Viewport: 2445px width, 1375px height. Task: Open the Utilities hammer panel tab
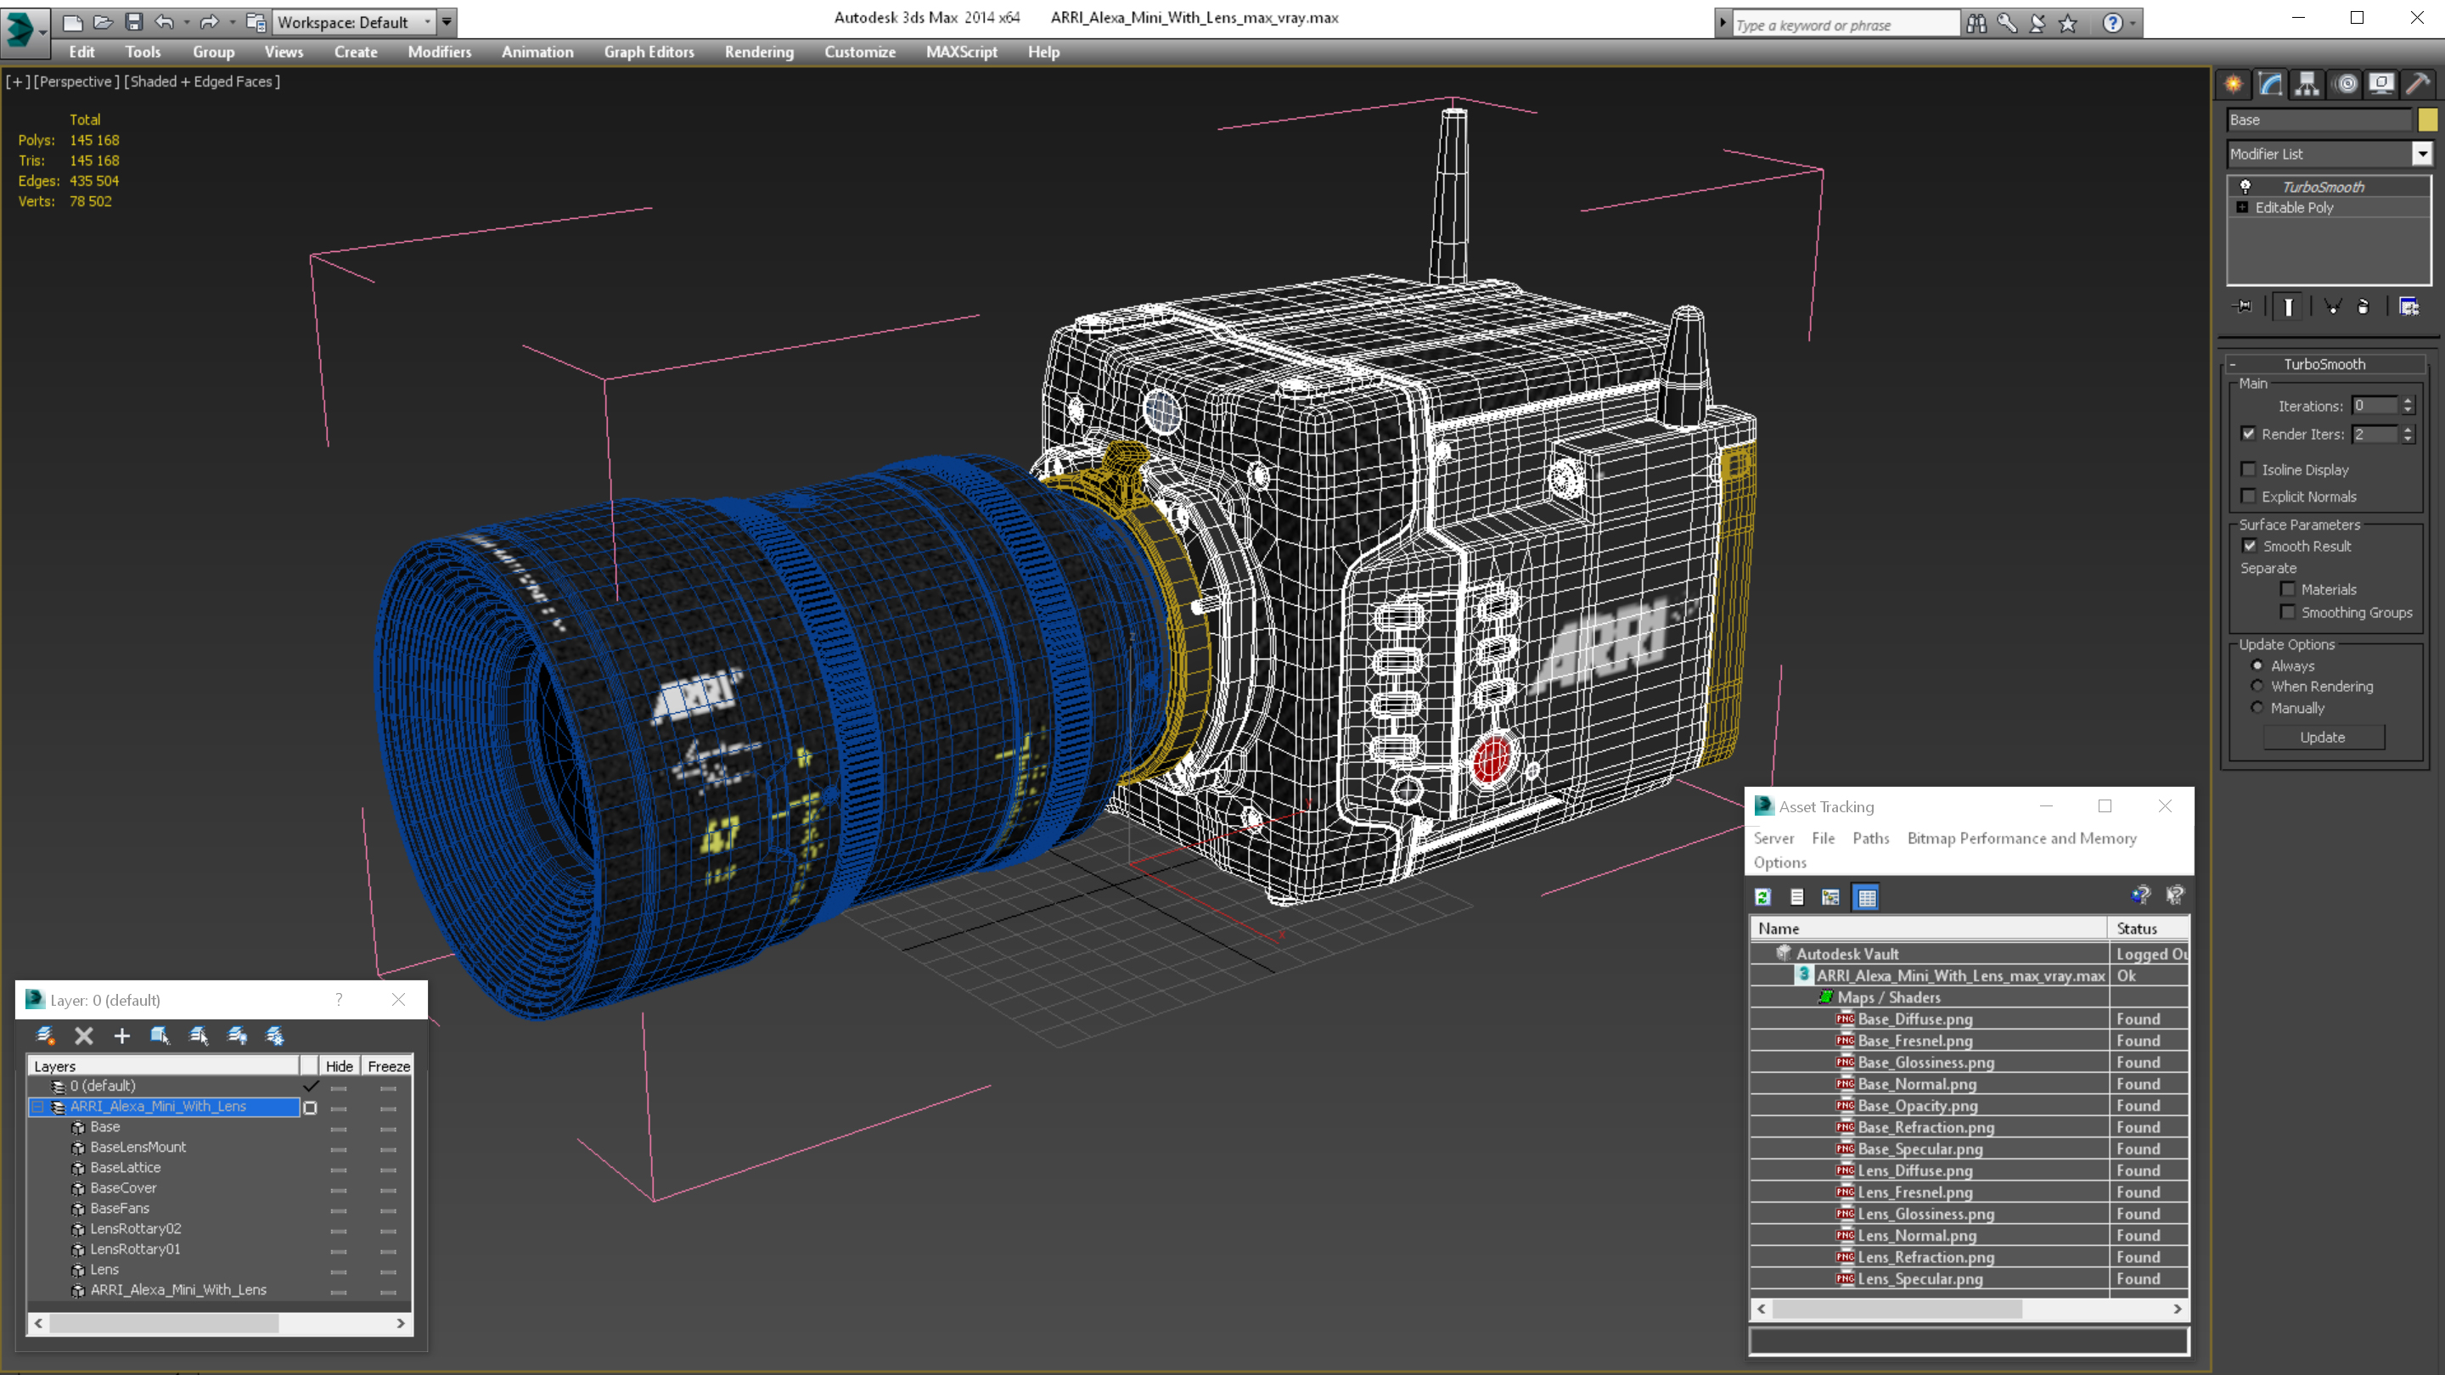point(2418,85)
